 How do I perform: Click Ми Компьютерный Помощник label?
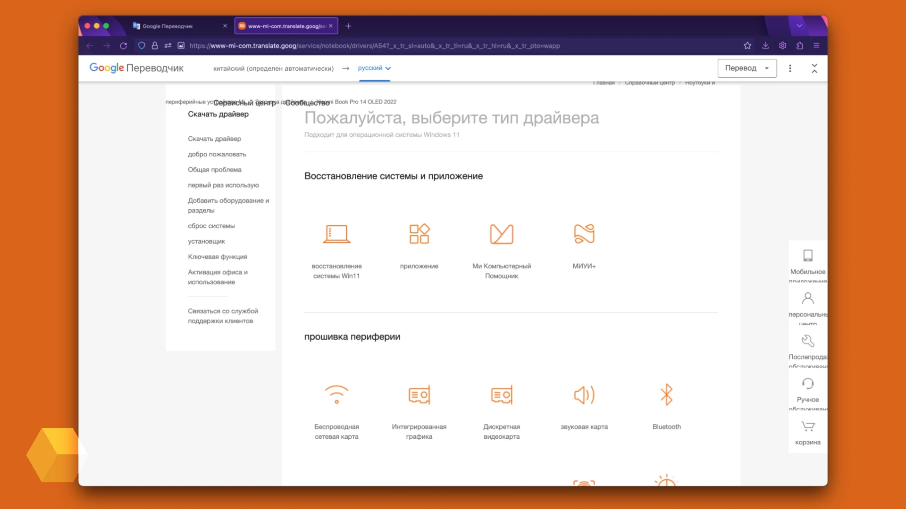point(502,271)
